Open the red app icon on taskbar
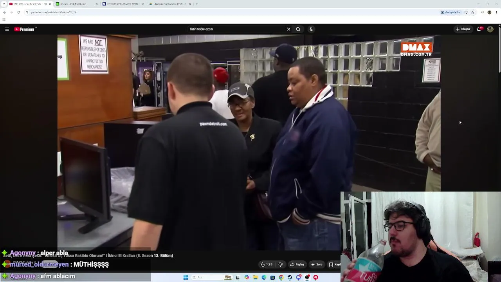This screenshot has height=282, width=501. coord(316,277)
